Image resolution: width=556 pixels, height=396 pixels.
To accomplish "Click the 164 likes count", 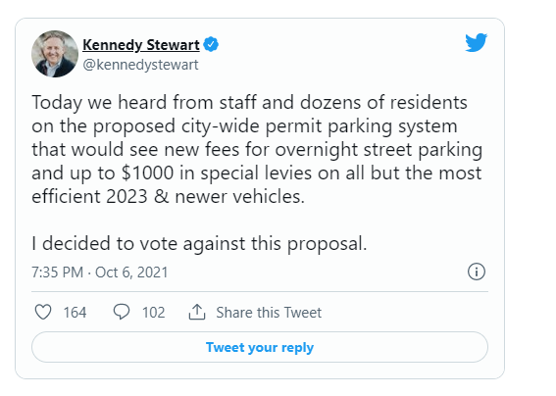I will (75, 313).
